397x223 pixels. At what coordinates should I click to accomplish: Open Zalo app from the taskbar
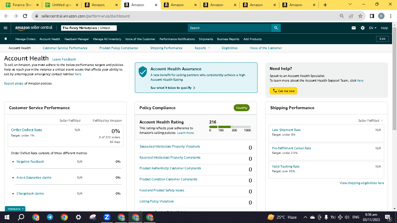pyautogui.click(x=107, y=217)
